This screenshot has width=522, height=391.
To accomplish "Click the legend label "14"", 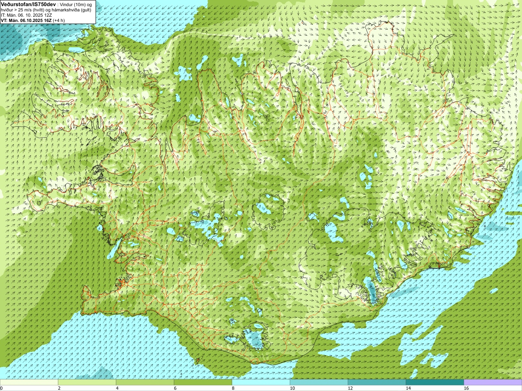I will pos(408,388).
